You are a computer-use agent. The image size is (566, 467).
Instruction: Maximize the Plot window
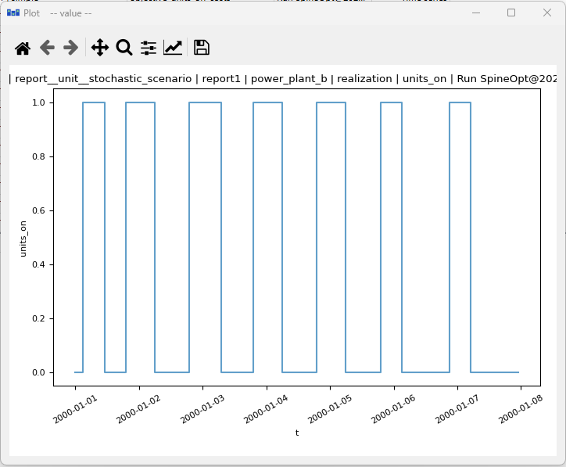coord(511,13)
